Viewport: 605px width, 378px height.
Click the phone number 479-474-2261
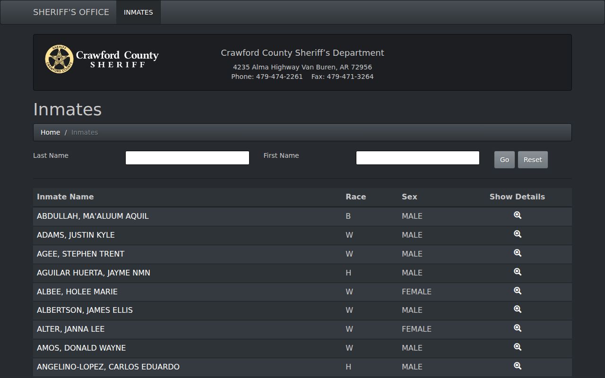coord(279,77)
